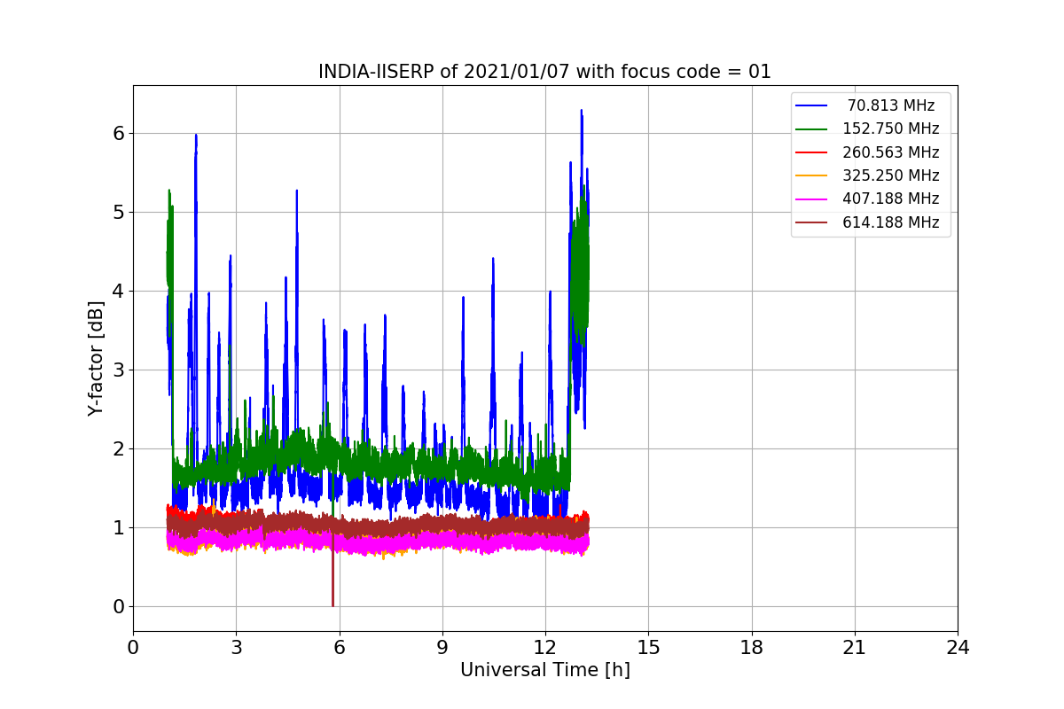The image size is (1064, 709).
Task: Click the x-axis tick label 18
Action: (752, 648)
